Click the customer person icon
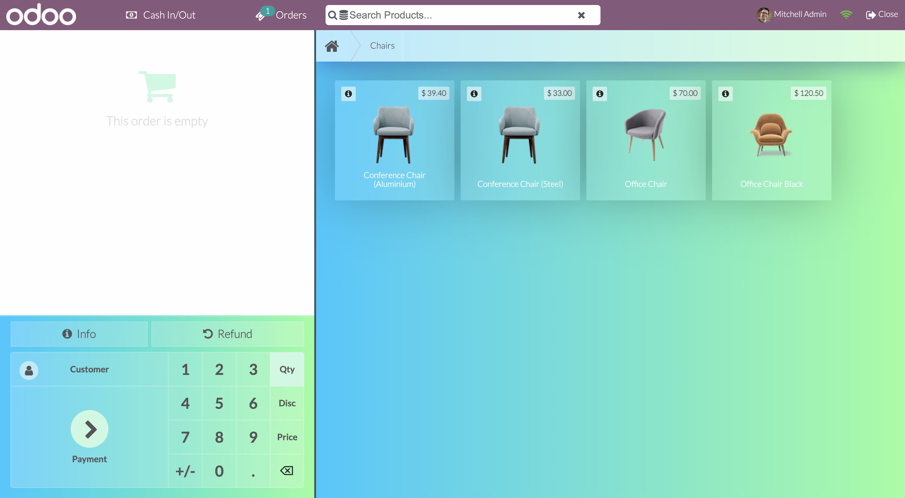This screenshot has height=498, width=905. (29, 370)
